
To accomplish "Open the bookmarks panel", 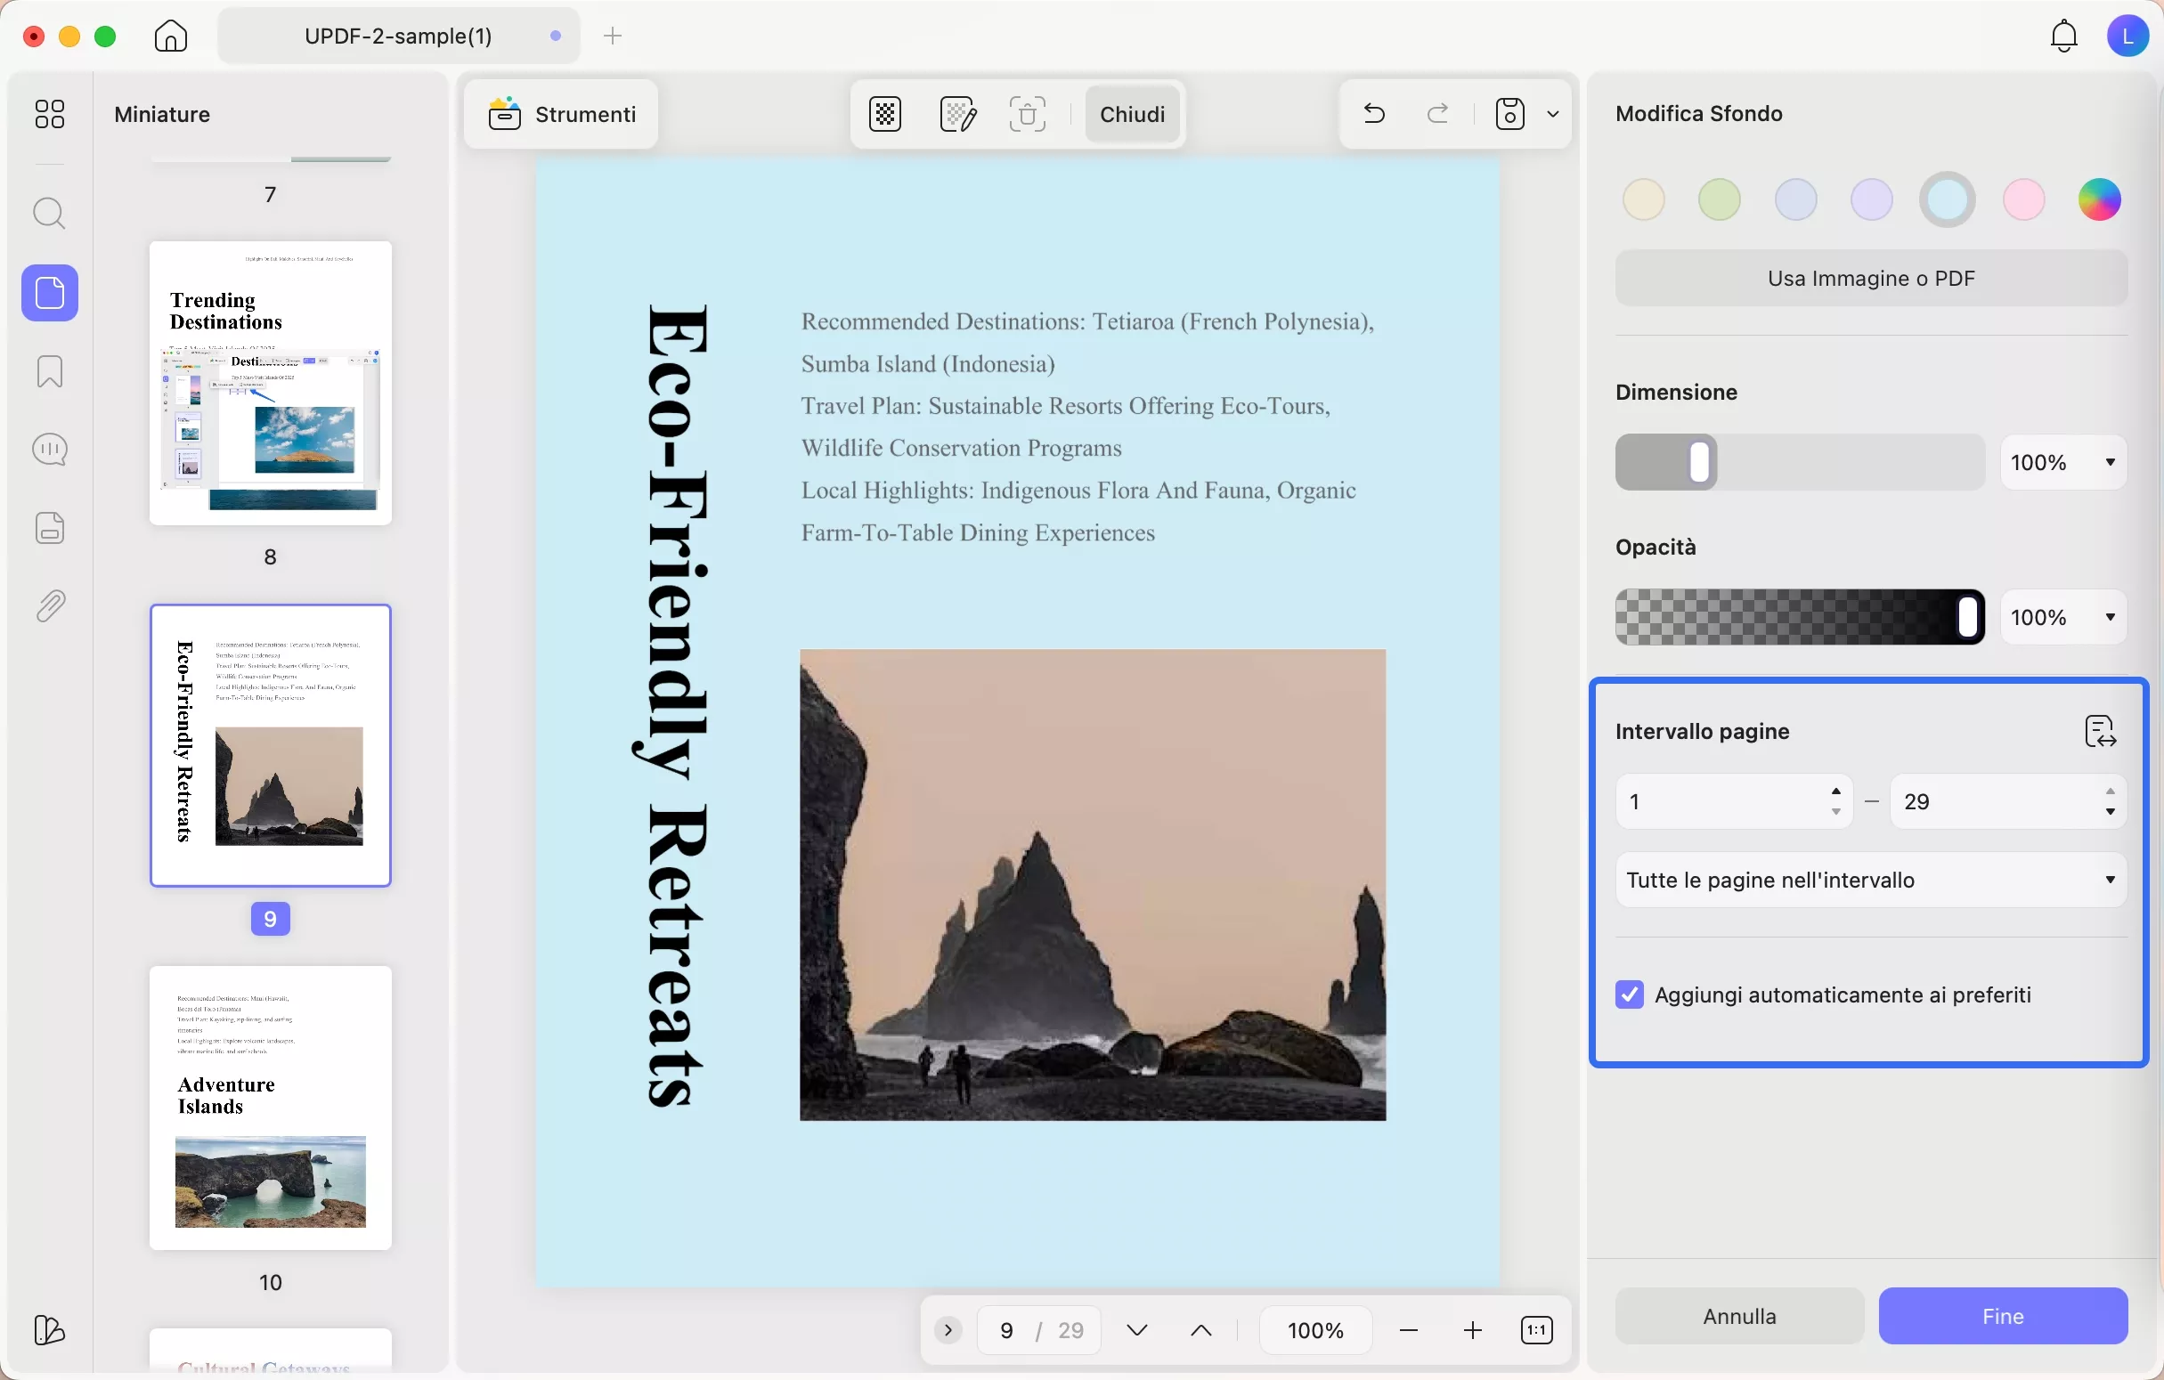I will [51, 371].
